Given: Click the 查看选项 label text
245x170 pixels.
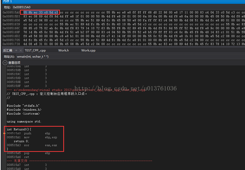Looking at the screenshot, I should click(x=14, y=62).
